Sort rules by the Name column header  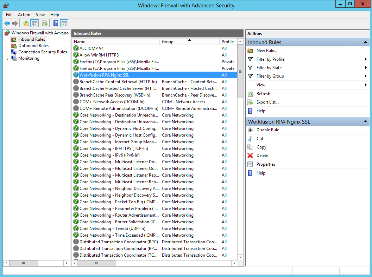116,42
